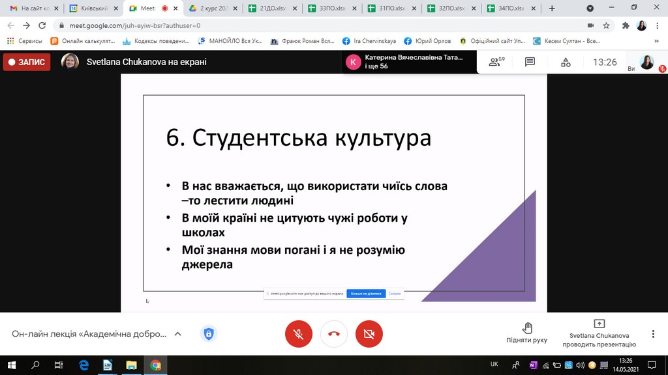The width and height of the screenshot is (668, 375).
Task: Open host controls via the shield icon
Action: point(208,333)
